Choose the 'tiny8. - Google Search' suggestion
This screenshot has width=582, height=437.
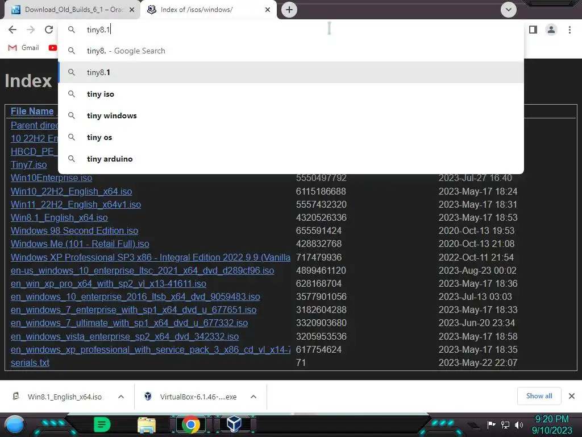[x=291, y=51]
